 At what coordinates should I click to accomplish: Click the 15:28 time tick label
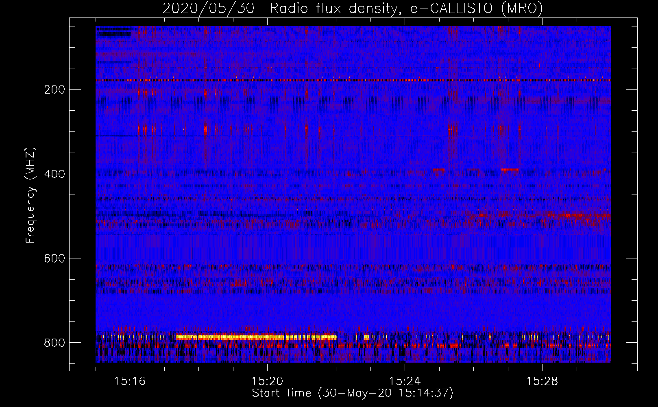pos(542,381)
